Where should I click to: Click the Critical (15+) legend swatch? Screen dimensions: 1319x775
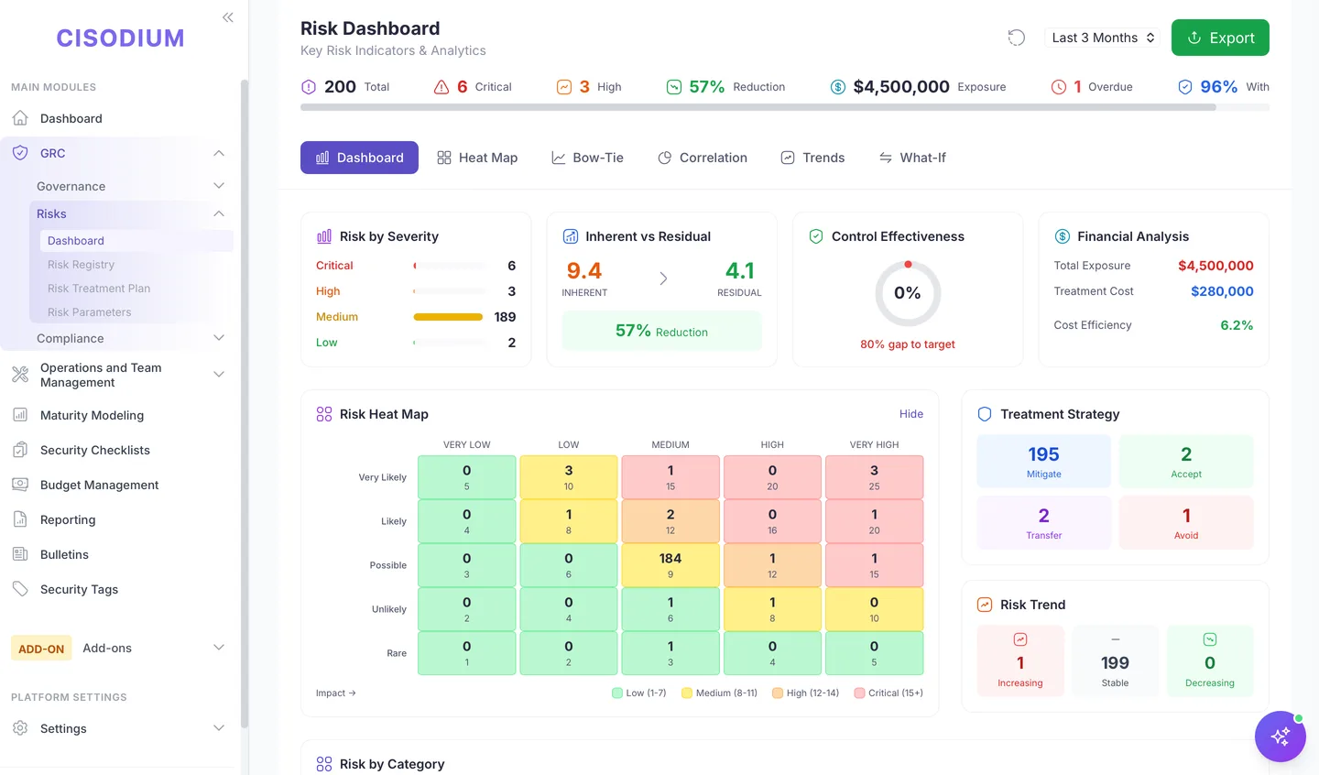point(859,693)
